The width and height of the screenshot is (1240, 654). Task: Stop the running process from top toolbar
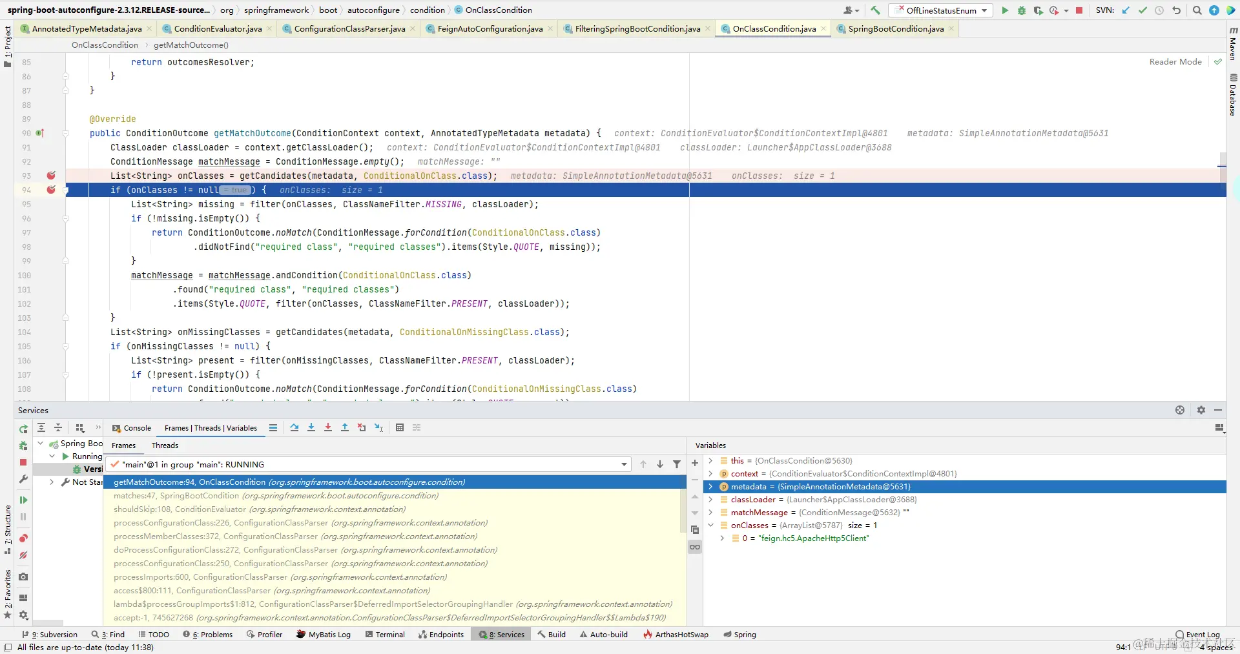pos(1079,10)
